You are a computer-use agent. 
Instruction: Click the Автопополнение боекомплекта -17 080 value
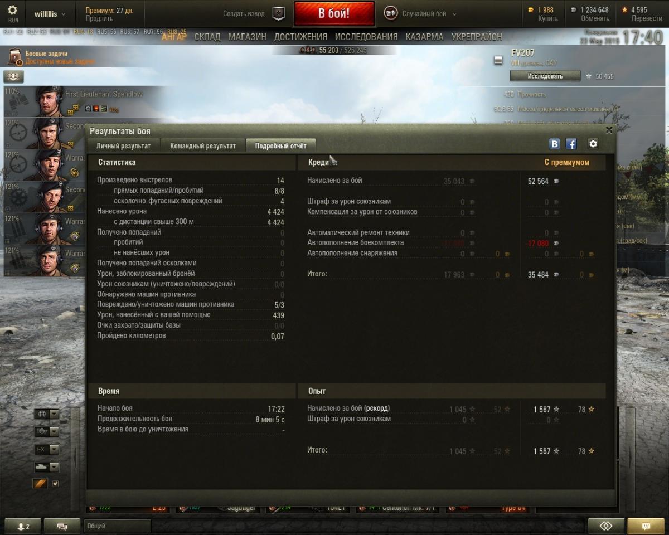pyautogui.click(x=537, y=244)
